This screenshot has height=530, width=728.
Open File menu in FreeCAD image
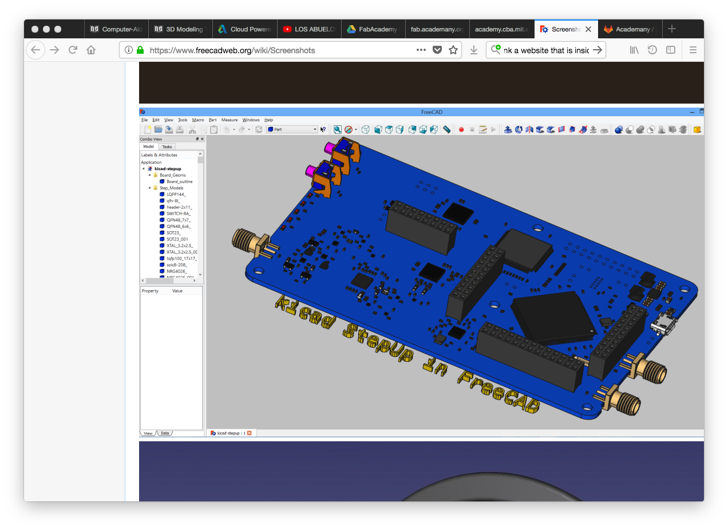coord(144,120)
